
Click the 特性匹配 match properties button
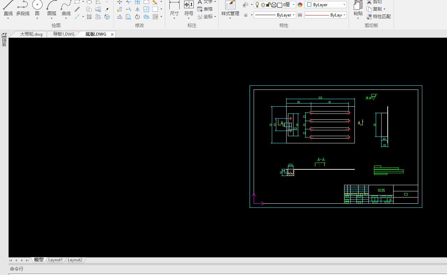(x=378, y=16)
